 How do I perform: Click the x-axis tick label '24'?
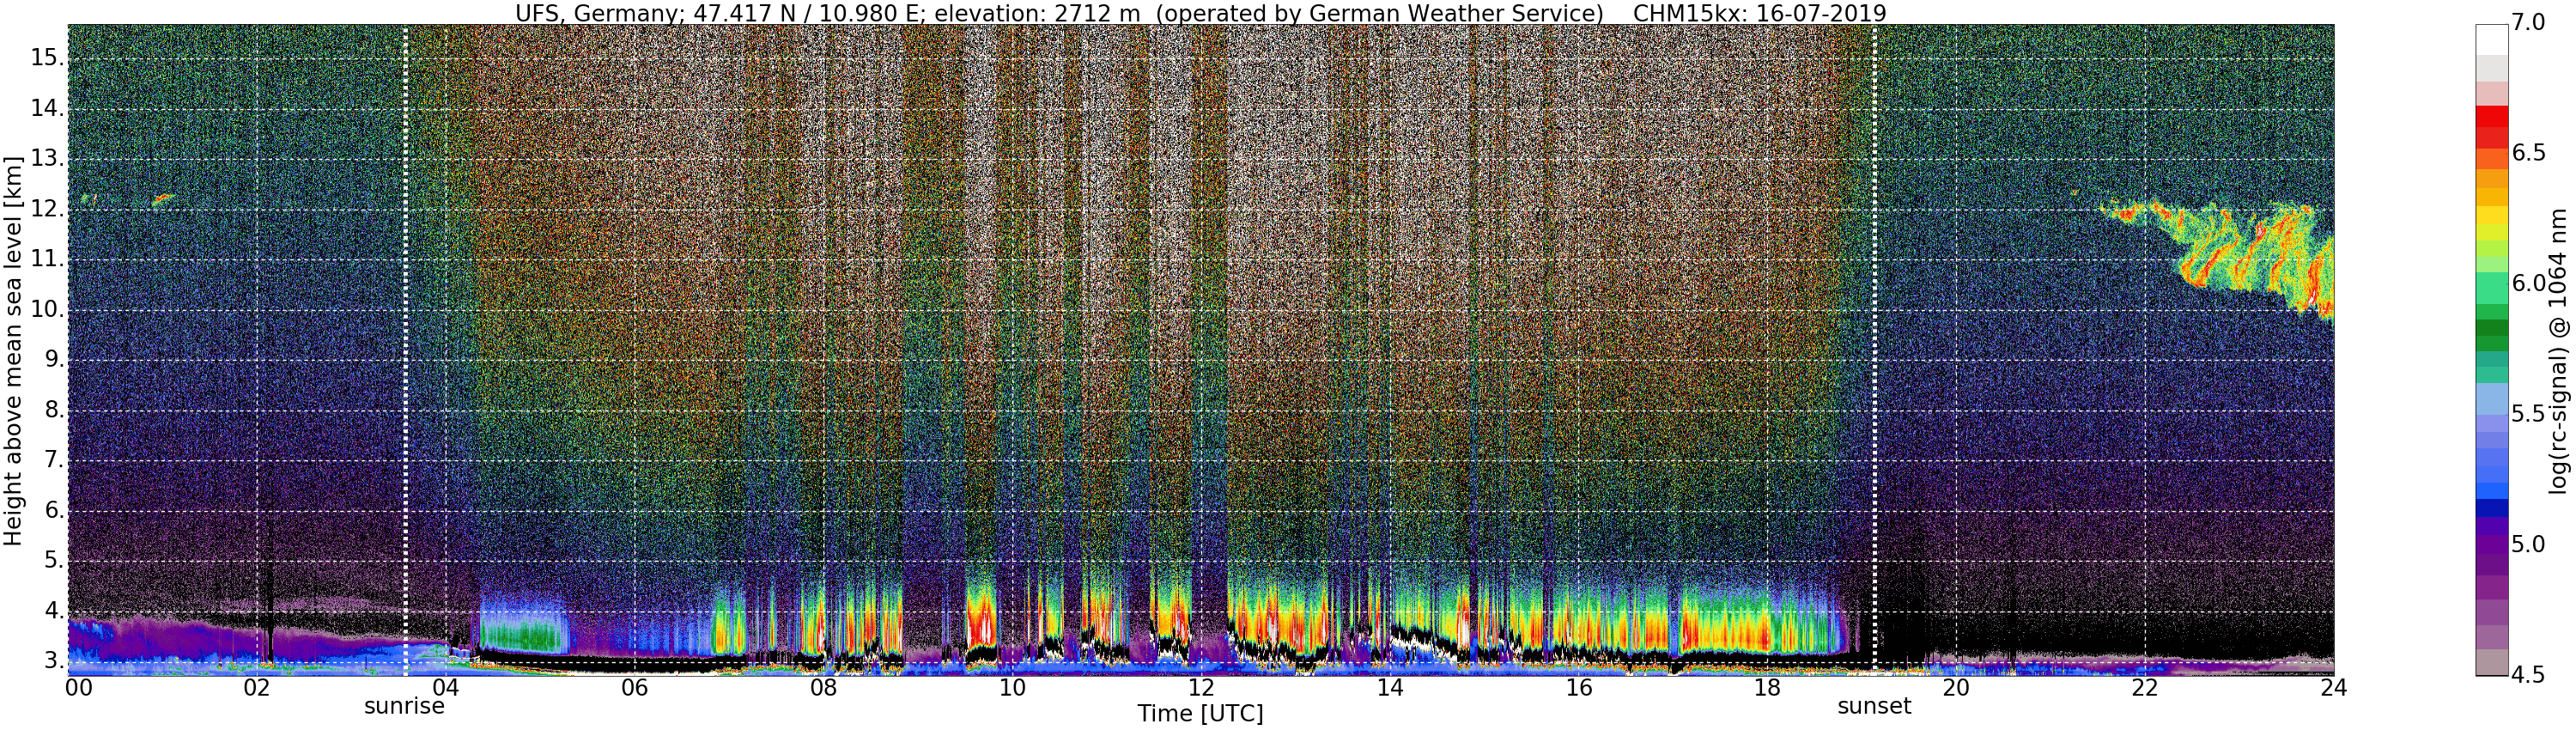coord(2334,688)
